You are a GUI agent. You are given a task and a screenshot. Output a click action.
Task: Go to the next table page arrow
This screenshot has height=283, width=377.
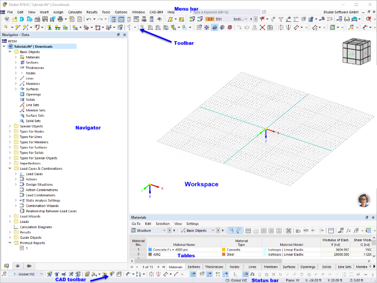tap(158, 267)
